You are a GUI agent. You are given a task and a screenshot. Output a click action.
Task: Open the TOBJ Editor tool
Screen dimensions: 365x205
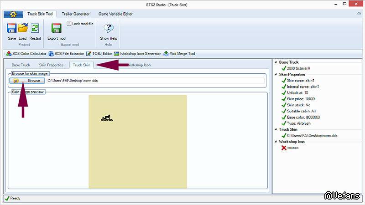point(99,54)
